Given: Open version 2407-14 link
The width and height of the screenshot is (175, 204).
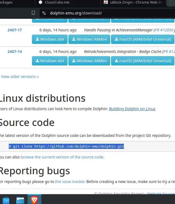Looking at the screenshot, I should pos(14,52).
